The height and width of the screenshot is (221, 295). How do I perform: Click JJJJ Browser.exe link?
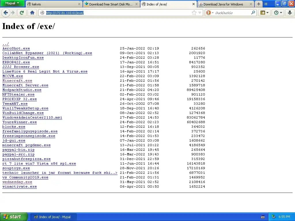(x=21, y=67)
